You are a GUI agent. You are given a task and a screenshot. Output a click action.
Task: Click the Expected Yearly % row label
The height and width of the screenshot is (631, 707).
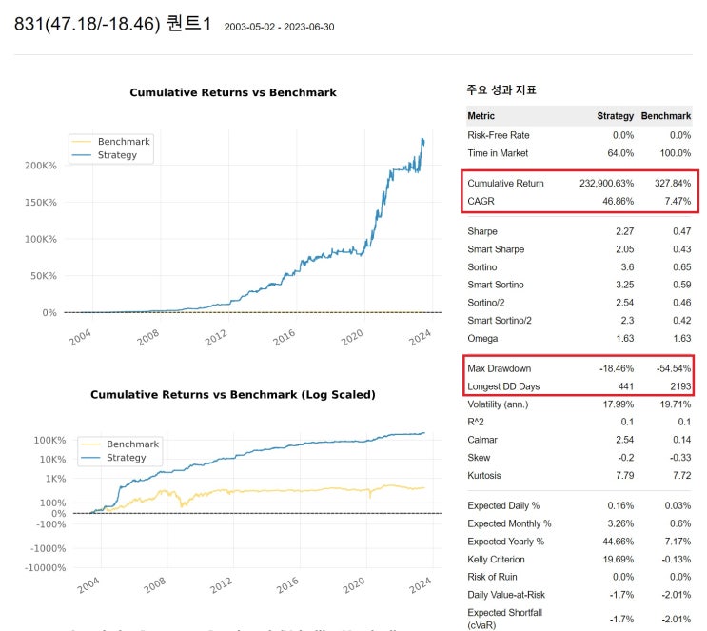[x=506, y=542]
